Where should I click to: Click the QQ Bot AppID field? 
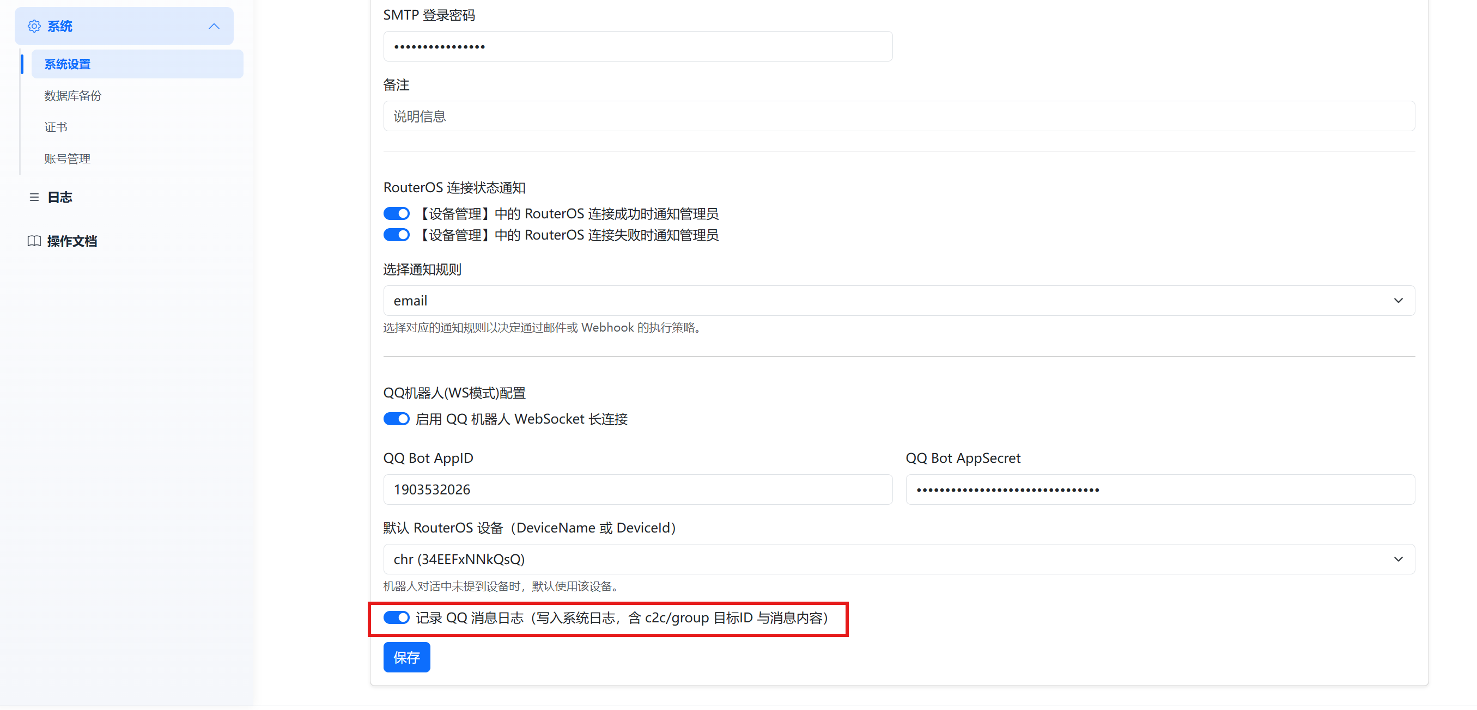637,489
